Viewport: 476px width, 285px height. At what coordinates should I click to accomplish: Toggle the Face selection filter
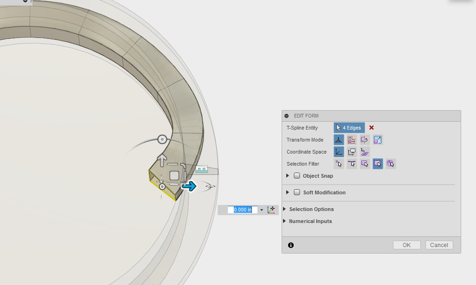364,164
